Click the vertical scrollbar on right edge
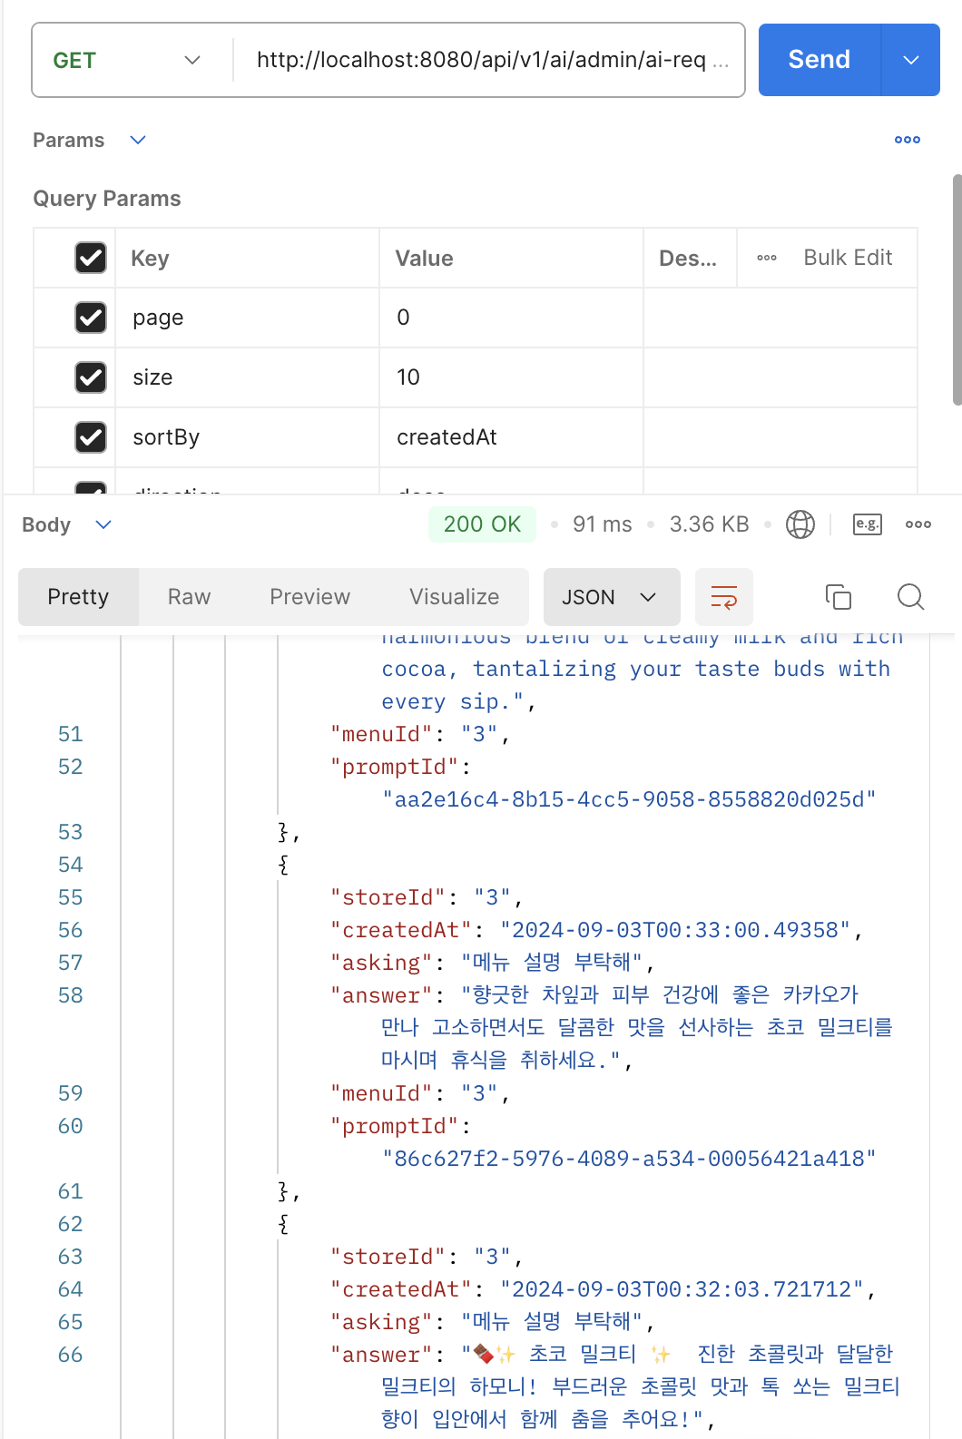The width and height of the screenshot is (962, 1439). click(x=957, y=290)
